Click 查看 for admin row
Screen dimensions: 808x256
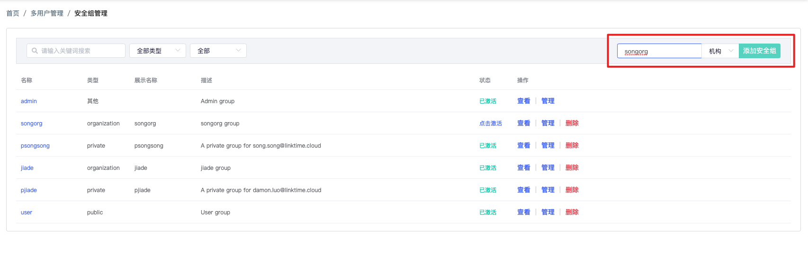524,101
